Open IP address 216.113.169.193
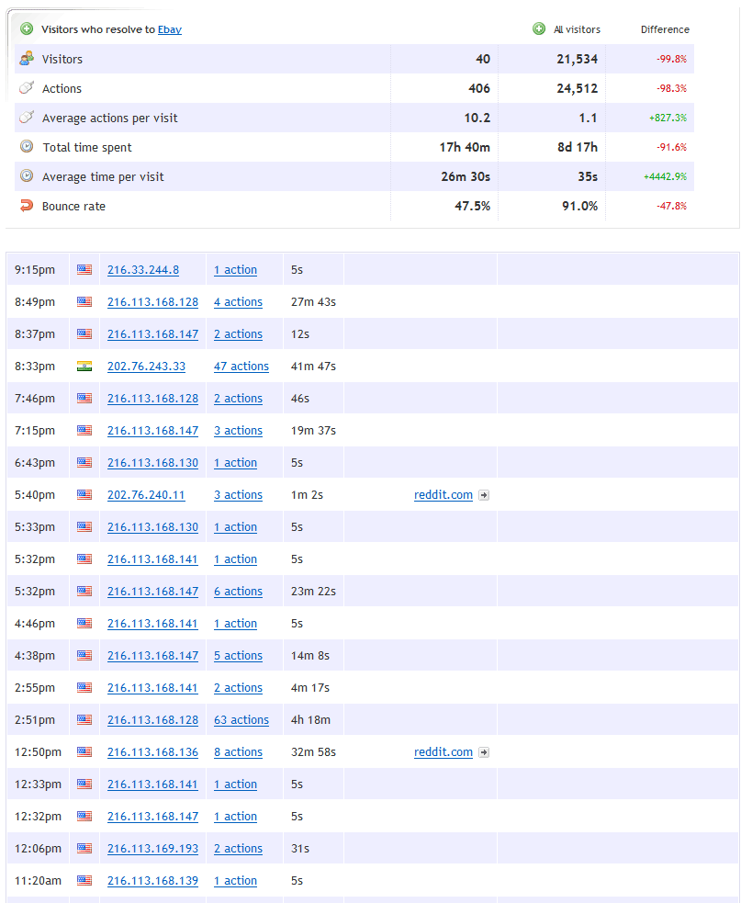This screenshot has height=903, width=741. pyautogui.click(x=152, y=849)
